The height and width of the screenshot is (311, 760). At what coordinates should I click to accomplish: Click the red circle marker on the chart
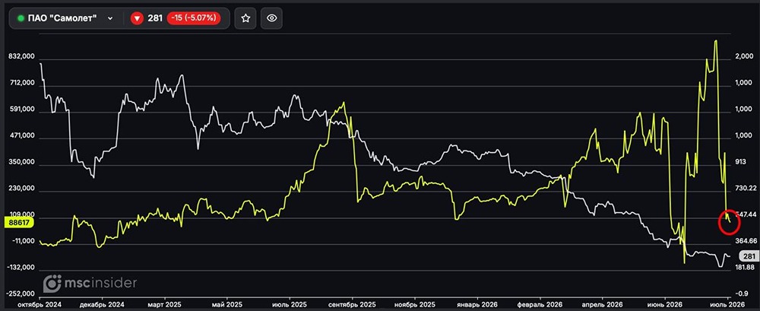[x=729, y=222]
